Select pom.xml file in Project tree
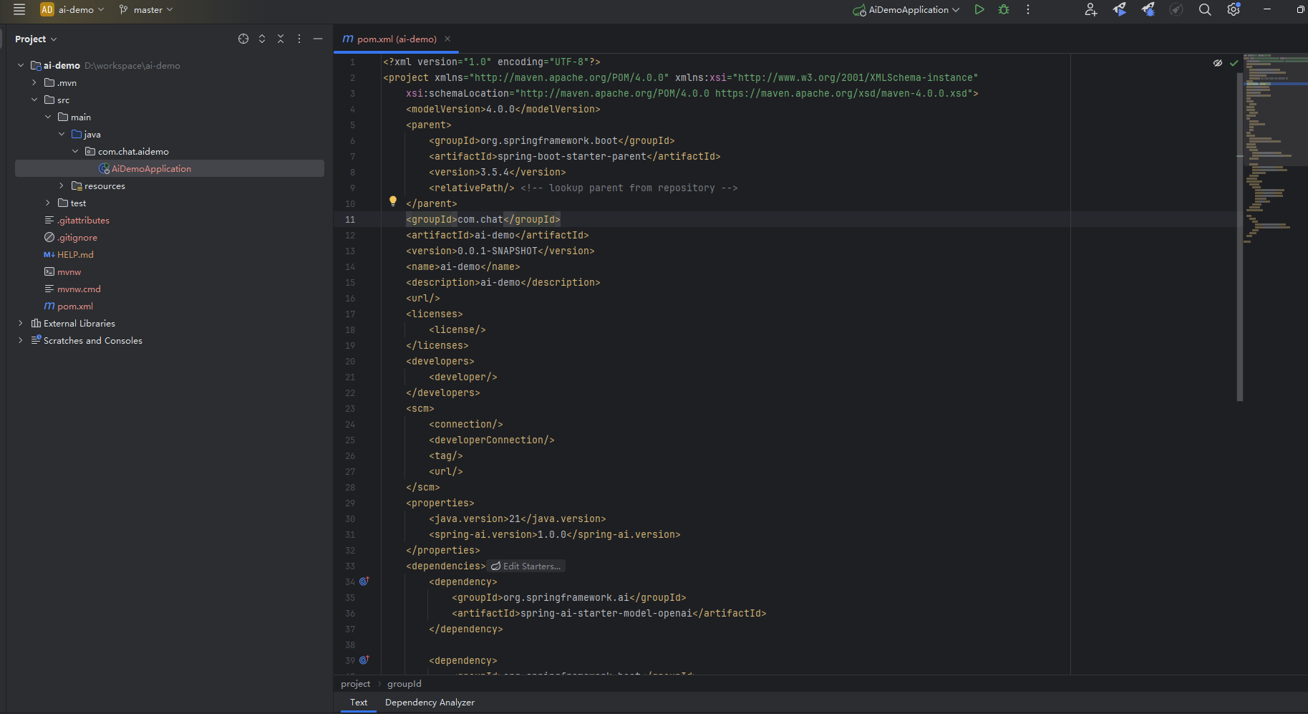 tap(74, 306)
